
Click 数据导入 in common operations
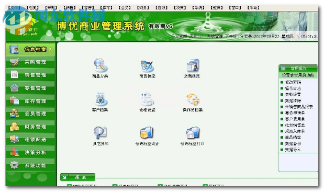293,150
